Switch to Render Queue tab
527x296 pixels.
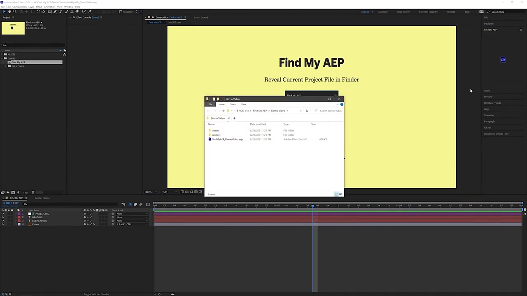[42, 198]
